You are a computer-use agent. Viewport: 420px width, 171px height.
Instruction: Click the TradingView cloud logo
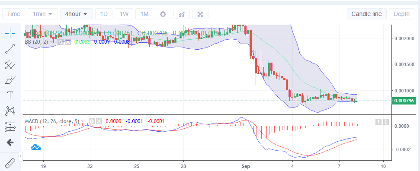pos(35,147)
